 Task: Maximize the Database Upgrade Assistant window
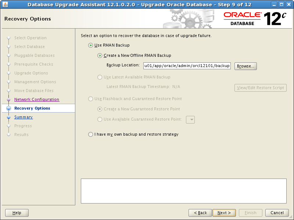[282, 4]
